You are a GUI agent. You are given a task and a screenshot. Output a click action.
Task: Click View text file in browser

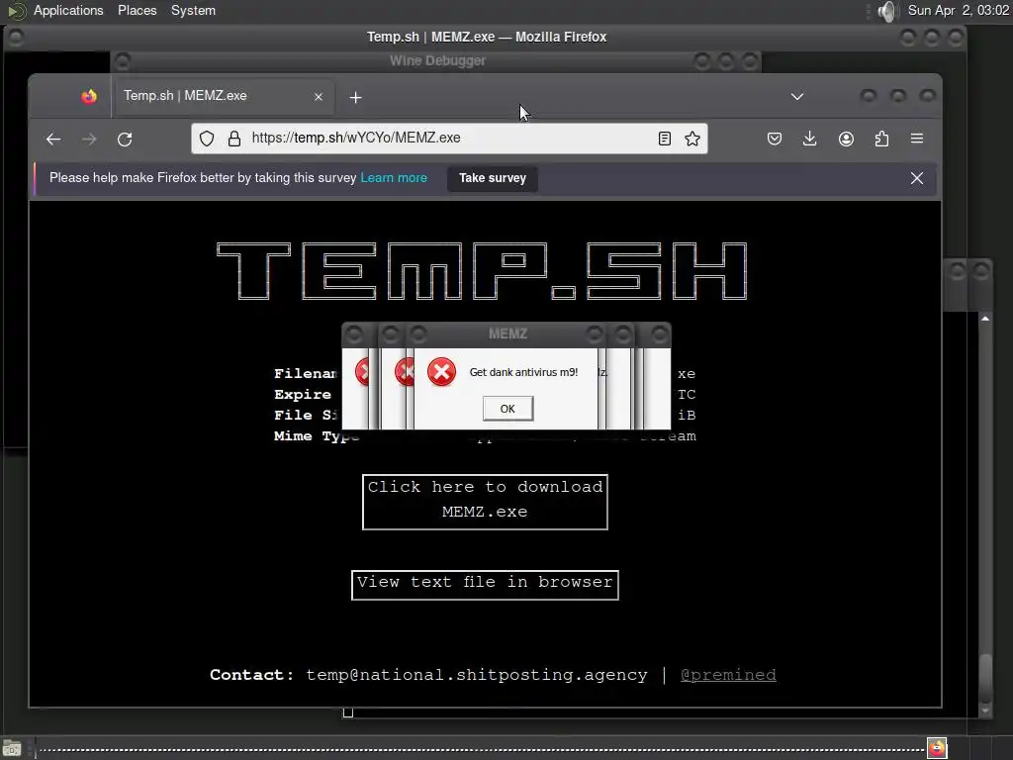pyautogui.click(x=485, y=584)
